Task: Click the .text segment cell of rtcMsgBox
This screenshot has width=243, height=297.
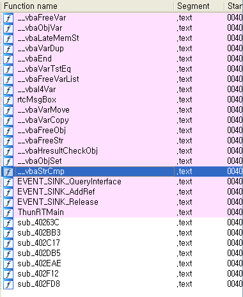Action: tap(184, 100)
